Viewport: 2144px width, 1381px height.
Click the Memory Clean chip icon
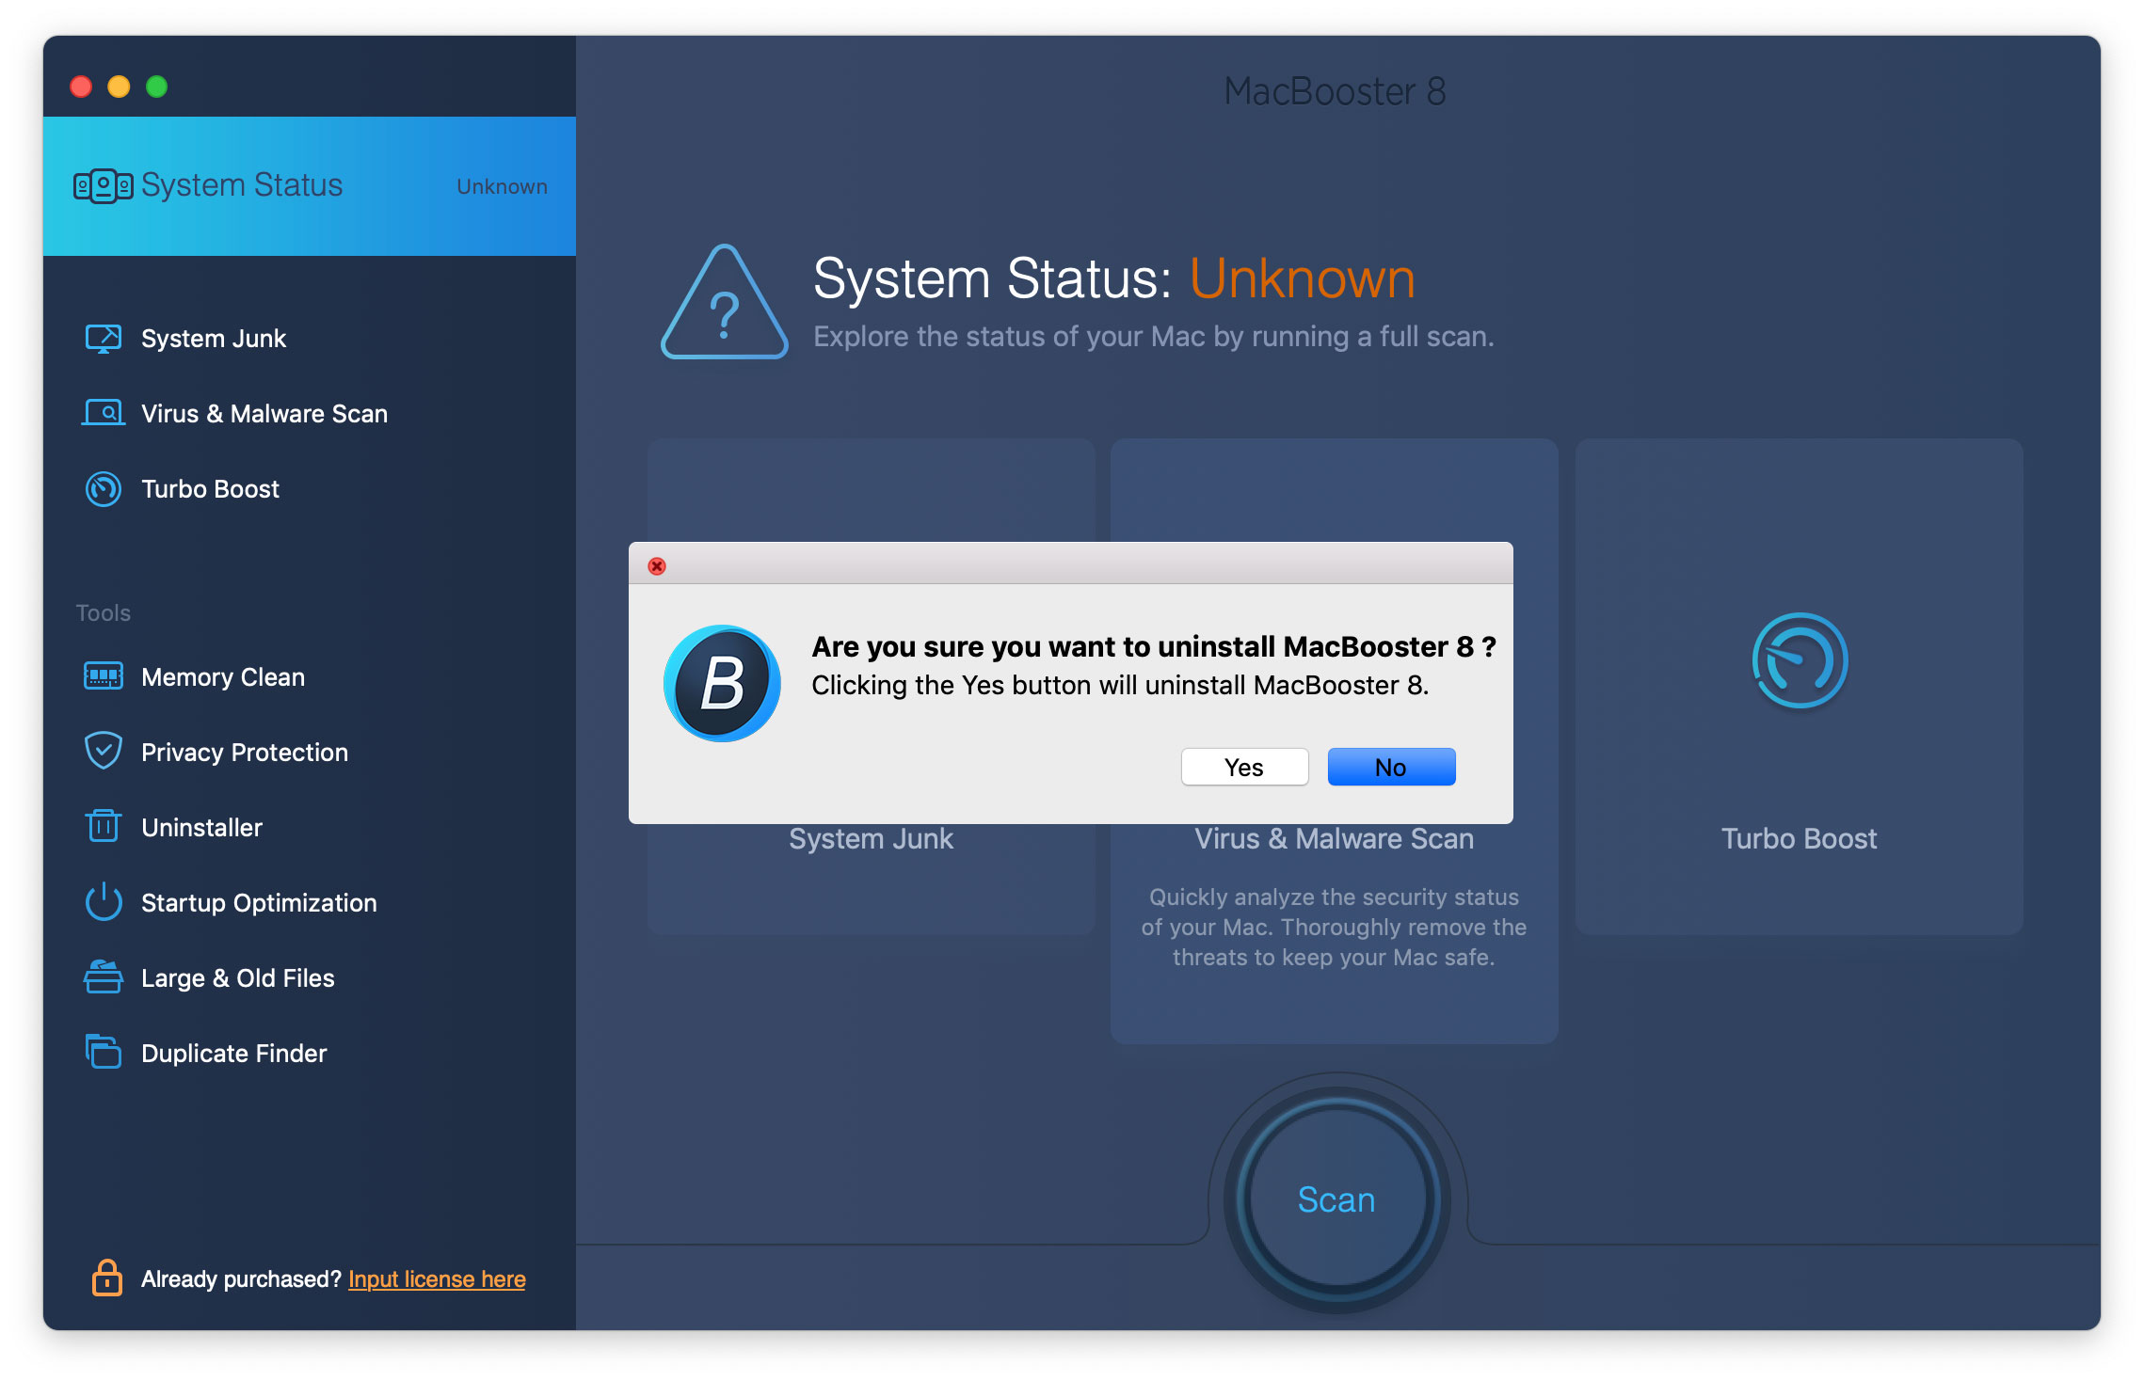(x=104, y=676)
